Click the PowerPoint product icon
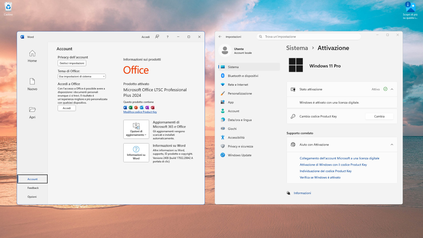Screen dimensions: 423x238 click(136, 107)
